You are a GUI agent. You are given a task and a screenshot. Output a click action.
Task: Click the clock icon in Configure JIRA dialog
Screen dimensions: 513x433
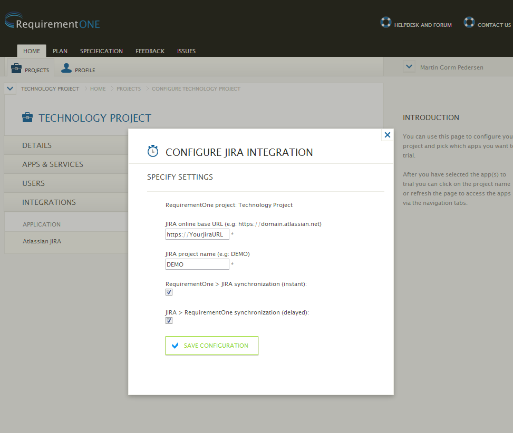click(x=153, y=151)
